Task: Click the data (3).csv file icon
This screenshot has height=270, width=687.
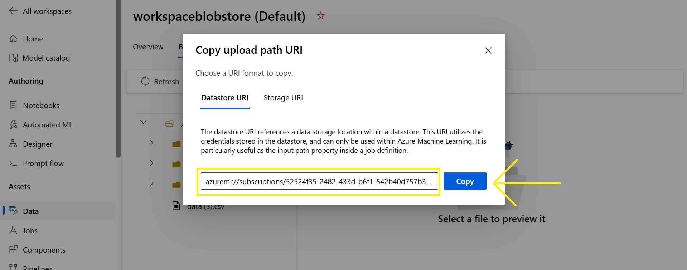Action: (x=176, y=206)
